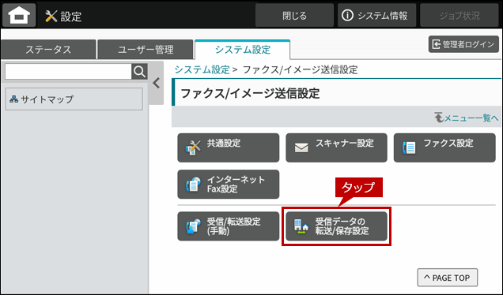Collapse the left sidebar panel arrow
503x295 pixels.
157,83
